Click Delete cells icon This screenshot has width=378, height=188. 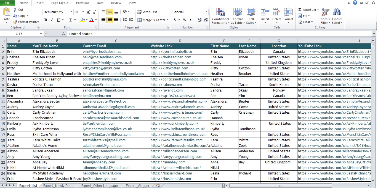pyautogui.click(x=277, y=12)
